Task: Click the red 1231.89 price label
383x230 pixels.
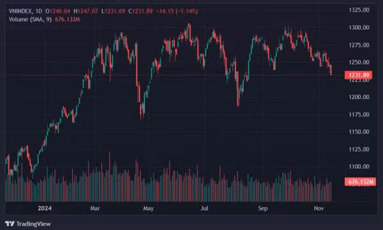Action: [x=358, y=75]
